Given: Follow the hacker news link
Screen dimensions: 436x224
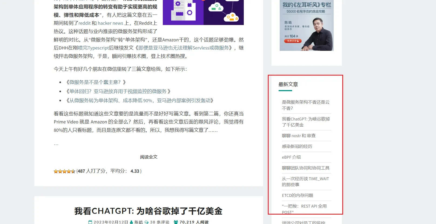Looking at the screenshot, I should [110, 23].
